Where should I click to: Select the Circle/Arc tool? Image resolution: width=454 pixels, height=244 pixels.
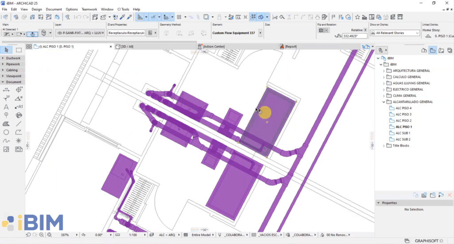click(x=6, y=132)
